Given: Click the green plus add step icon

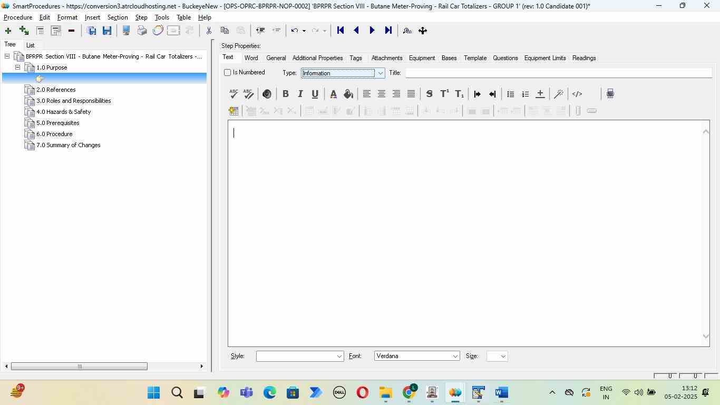Looking at the screenshot, I should 8,31.
